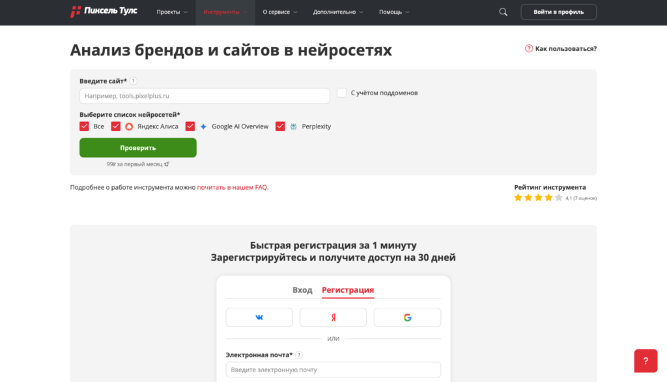Viewport: 667px width, 382px height.
Task: Select the Регистрация tab
Action: [x=348, y=290]
